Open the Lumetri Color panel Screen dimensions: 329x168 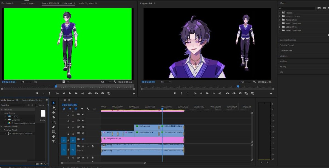(285, 50)
